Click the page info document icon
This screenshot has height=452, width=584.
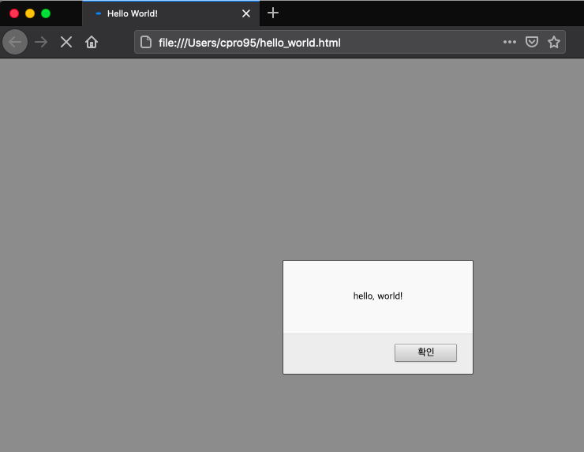[x=146, y=42]
